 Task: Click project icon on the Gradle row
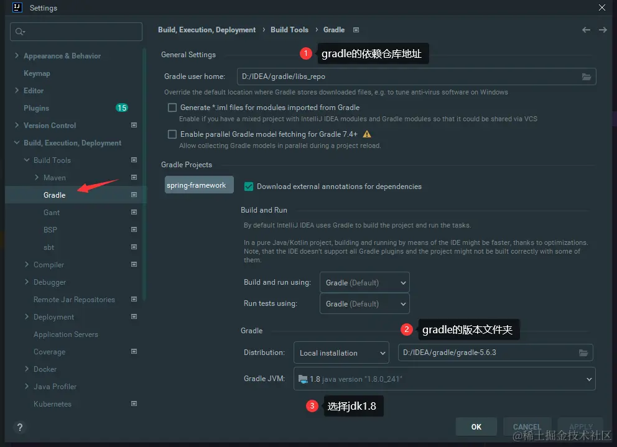pos(134,195)
